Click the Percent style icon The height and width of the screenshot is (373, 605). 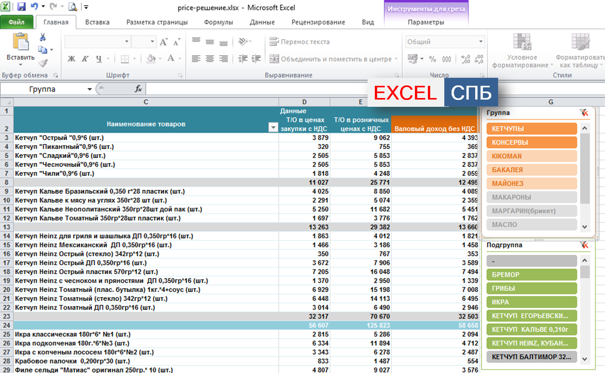coord(432,59)
